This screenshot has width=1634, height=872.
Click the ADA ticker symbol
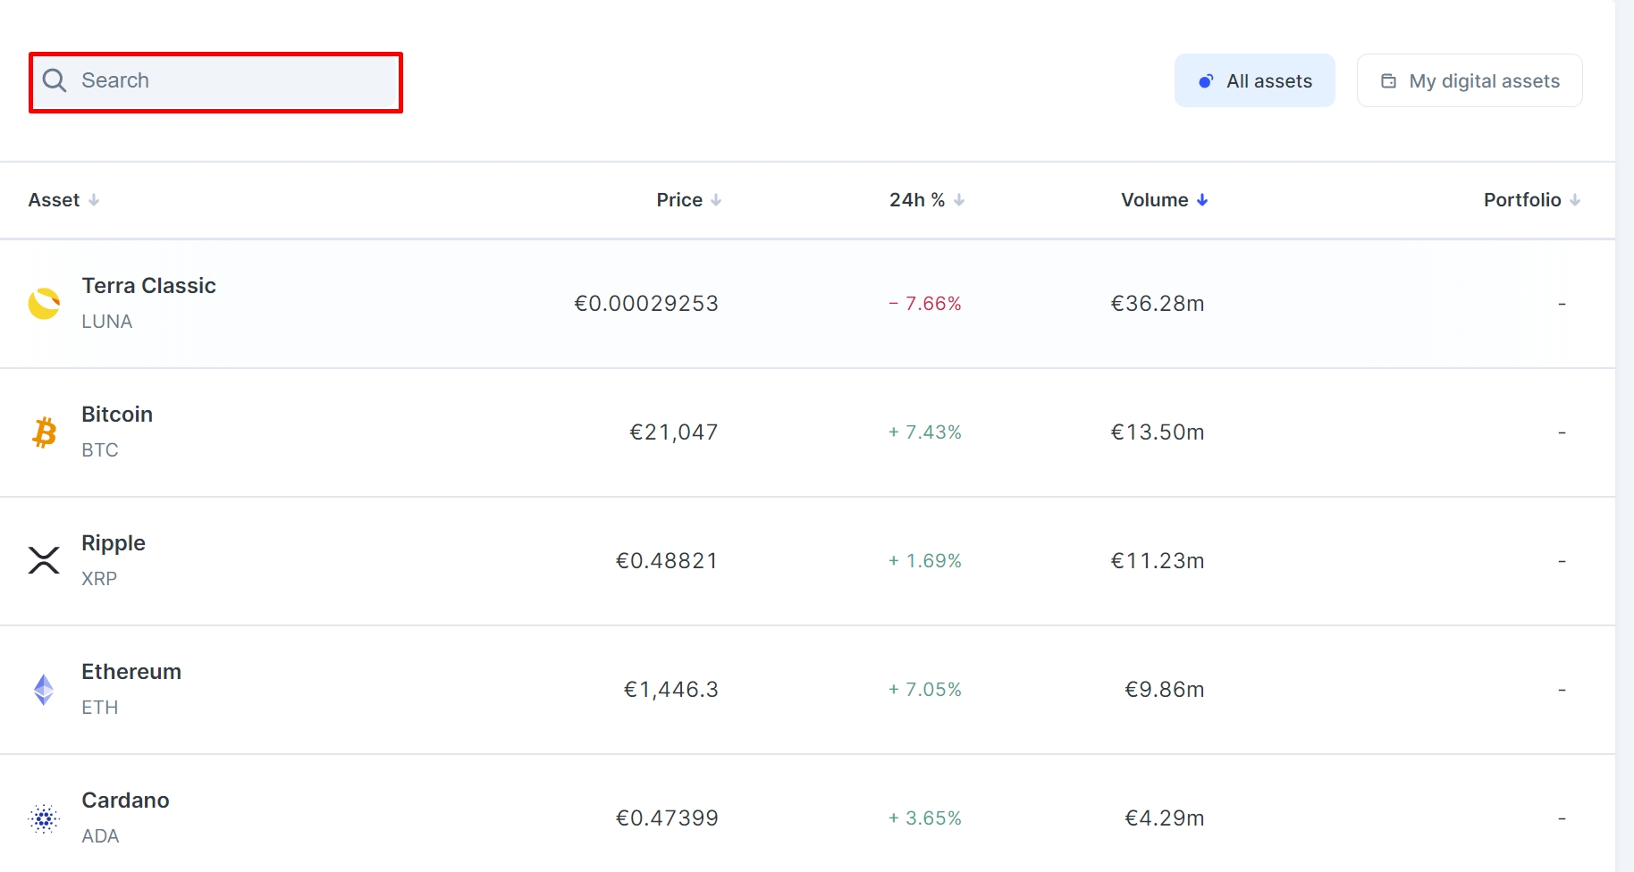pos(100,836)
